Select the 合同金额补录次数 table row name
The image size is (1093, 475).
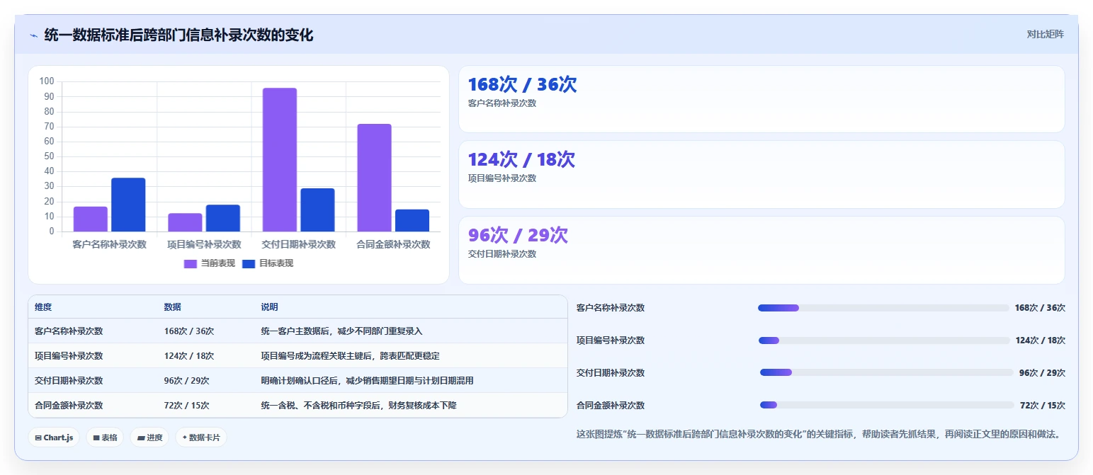tap(69, 406)
